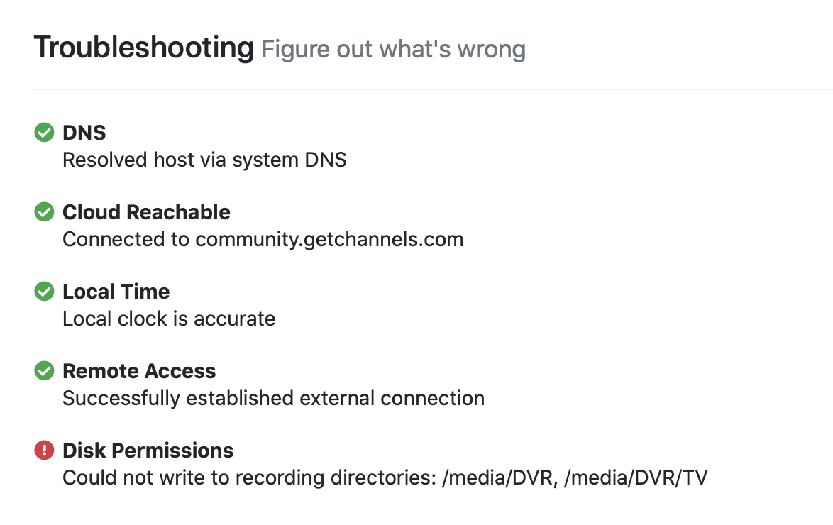Select the Cloud Reachable status title
Viewport: 833px width, 525px height.
(x=146, y=212)
